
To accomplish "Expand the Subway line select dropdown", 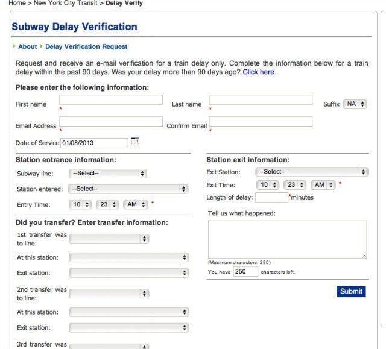I will pyautogui.click(x=108, y=174).
